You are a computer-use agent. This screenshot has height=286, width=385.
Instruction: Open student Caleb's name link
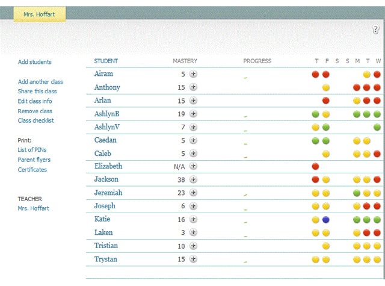click(103, 154)
